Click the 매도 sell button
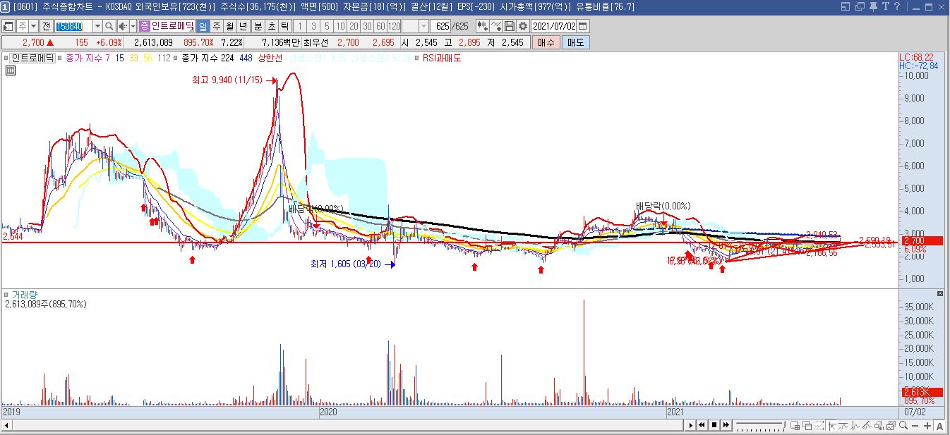950x435 pixels. [575, 42]
